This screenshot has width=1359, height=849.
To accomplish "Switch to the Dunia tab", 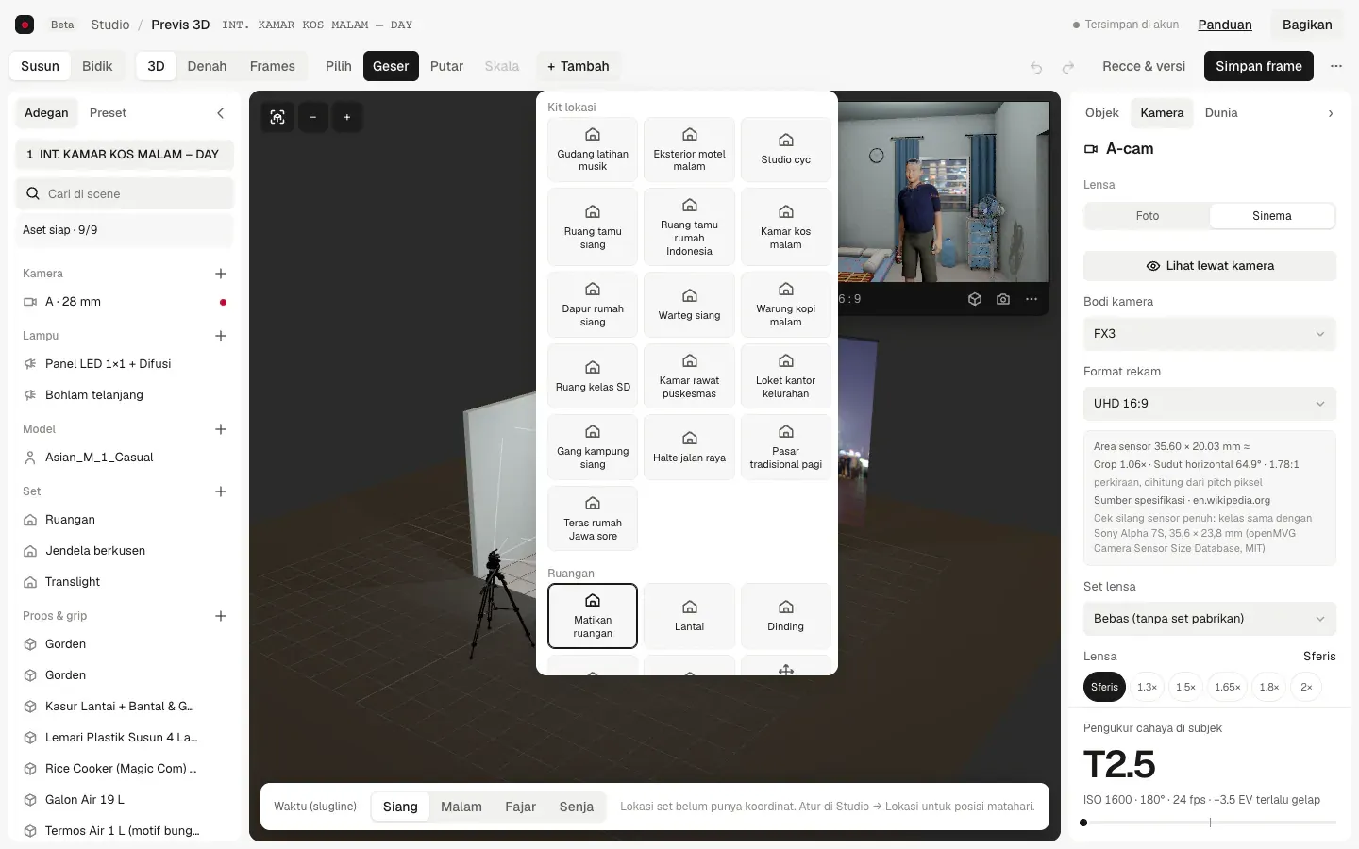I will tap(1221, 113).
